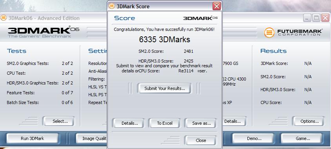Open system Details button behind dialog
Viewport: 331px width, 149px height.
coord(234,121)
